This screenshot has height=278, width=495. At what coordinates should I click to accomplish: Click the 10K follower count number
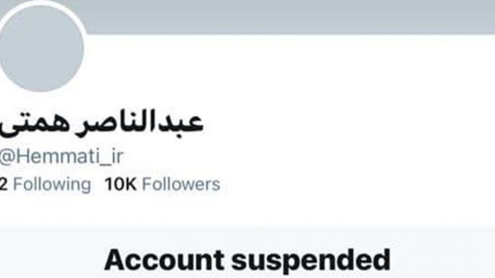tap(121, 184)
